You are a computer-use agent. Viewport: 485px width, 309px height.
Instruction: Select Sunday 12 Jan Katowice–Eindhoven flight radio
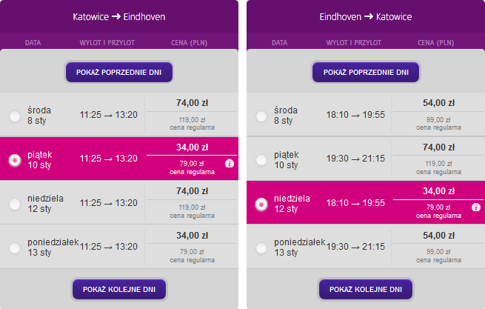click(x=15, y=204)
